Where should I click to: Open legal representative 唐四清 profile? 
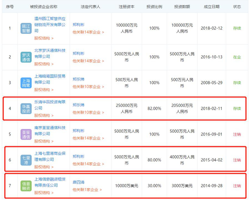[79, 182]
